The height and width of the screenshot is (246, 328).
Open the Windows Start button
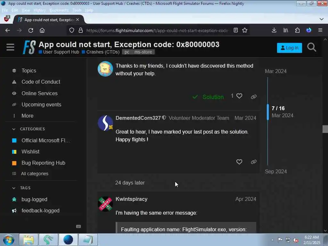click(x=8, y=240)
